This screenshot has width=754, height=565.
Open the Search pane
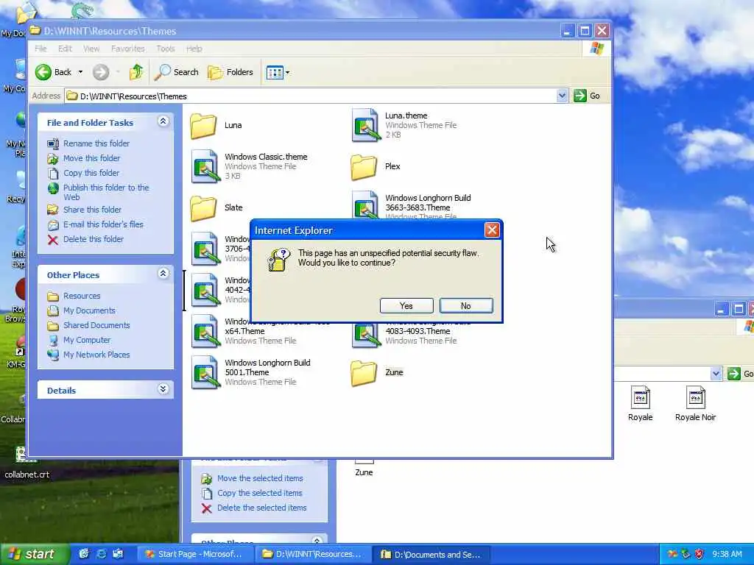(x=177, y=72)
